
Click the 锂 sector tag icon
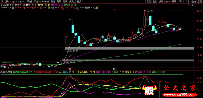click(97, 8)
